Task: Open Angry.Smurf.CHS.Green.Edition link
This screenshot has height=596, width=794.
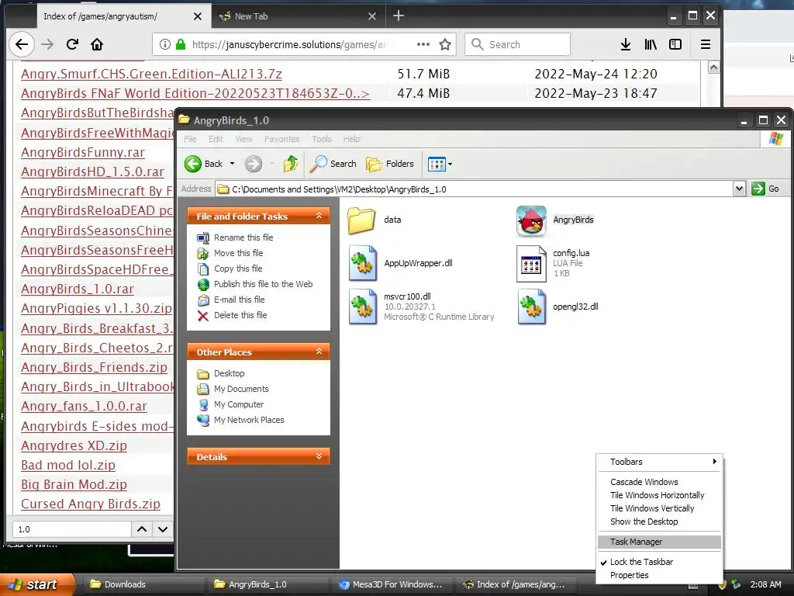Action: pyautogui.click(x=151, y=74)
